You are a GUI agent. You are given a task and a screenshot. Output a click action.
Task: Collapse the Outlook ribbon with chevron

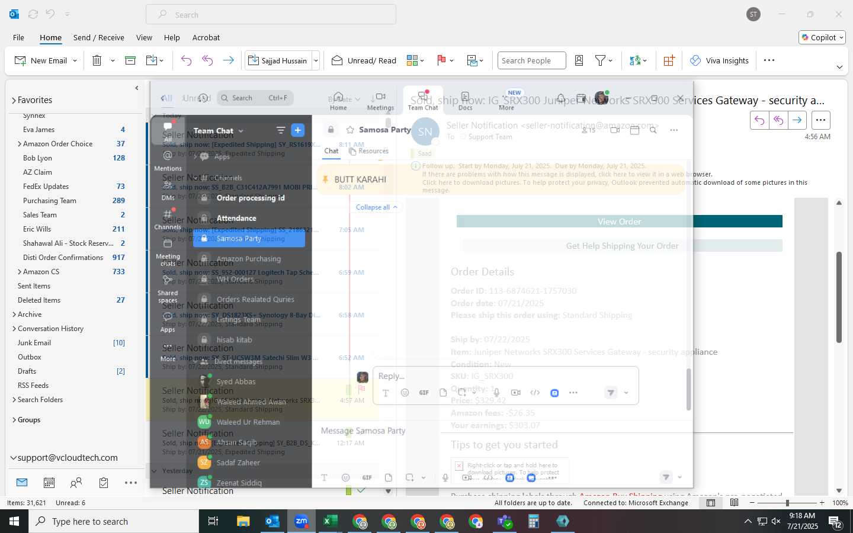point(839,67)
